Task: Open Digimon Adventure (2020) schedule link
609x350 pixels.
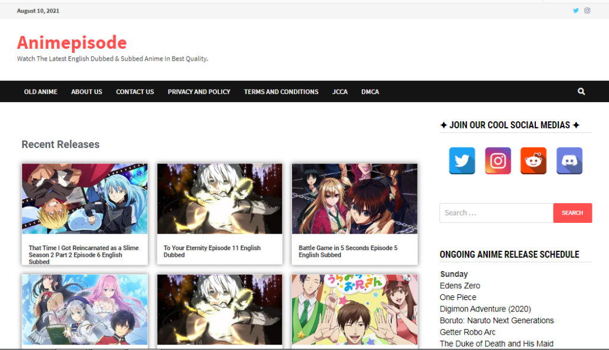Action: pyautogui.click(x=485, y=309)
